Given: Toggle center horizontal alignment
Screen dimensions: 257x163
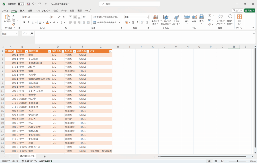Looking at the screenshot, I should (75, 22).
